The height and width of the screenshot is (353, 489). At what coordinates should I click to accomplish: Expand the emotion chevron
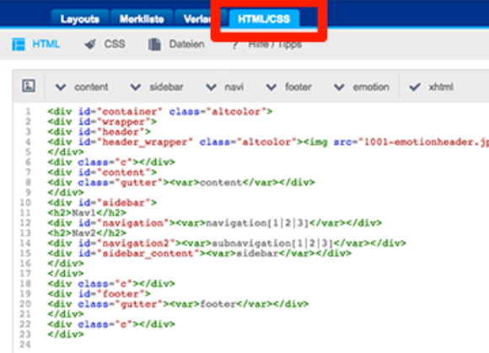tap(339, 87)
